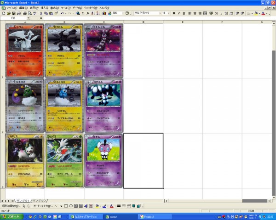The width and height of the screenshot is (276, 220).
Task: Select the Line drawing tool
Action: click(56, 206)
